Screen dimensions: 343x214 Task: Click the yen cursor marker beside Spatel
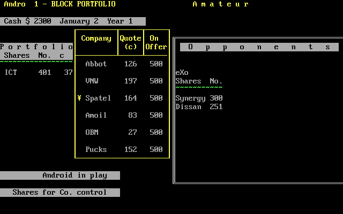click(79, 98)
